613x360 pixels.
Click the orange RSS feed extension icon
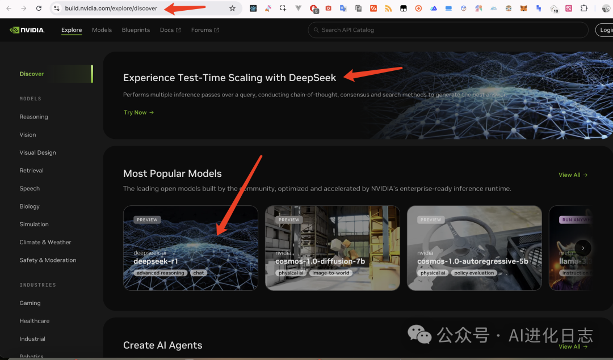[388, 8]
